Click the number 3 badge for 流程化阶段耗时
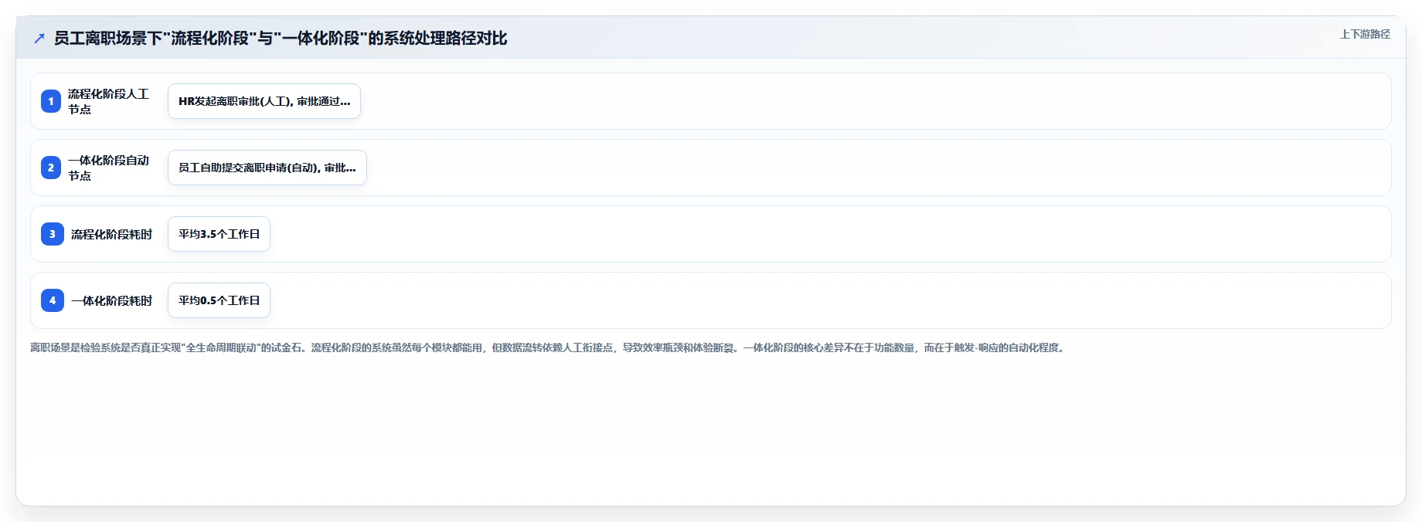This screenshot has height=522, width=1422. [x=53, y=234]
